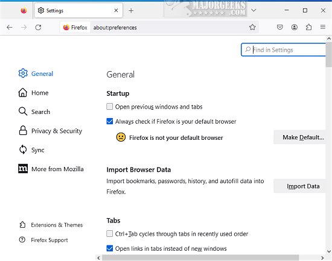Click the Startup section heading
Image resolution: width=332 pixels, height=261 pixels.
118,93
